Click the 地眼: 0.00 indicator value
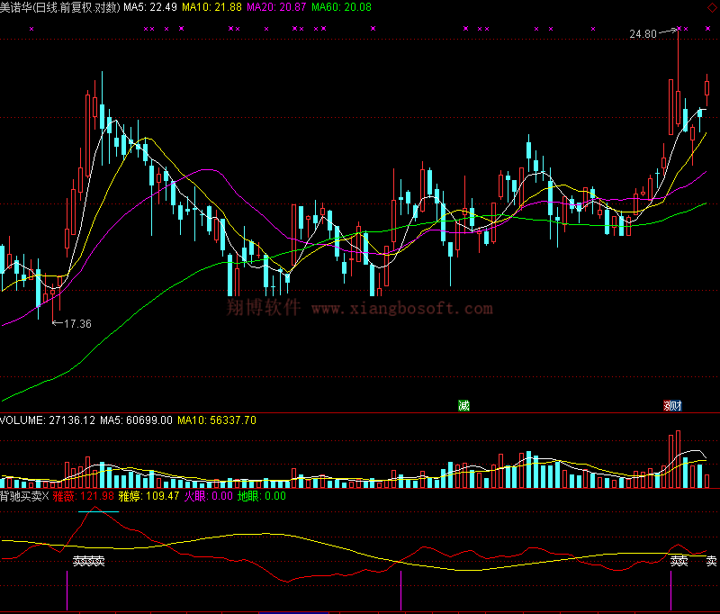 pyautogui.click(x=262, y=496)
